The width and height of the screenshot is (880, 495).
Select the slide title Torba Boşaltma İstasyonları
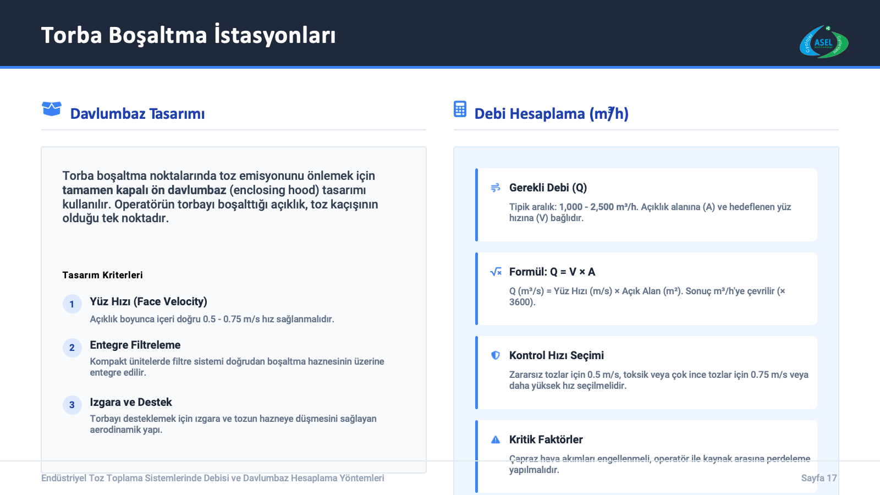(188, 35)
